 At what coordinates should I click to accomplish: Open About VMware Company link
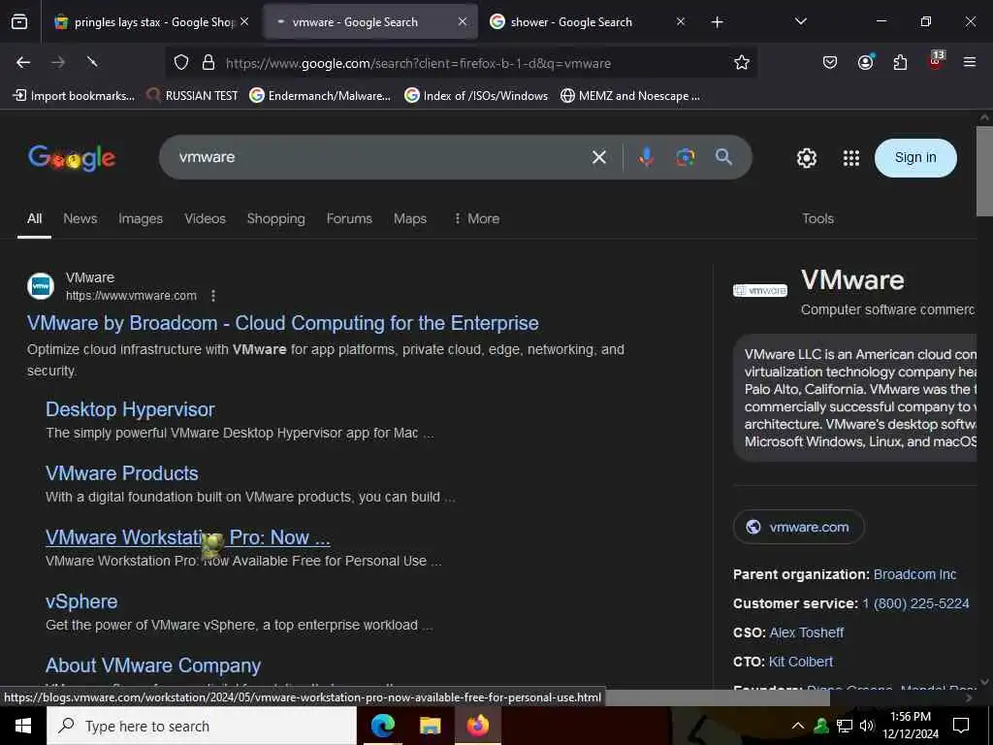(x=153, y=665)
